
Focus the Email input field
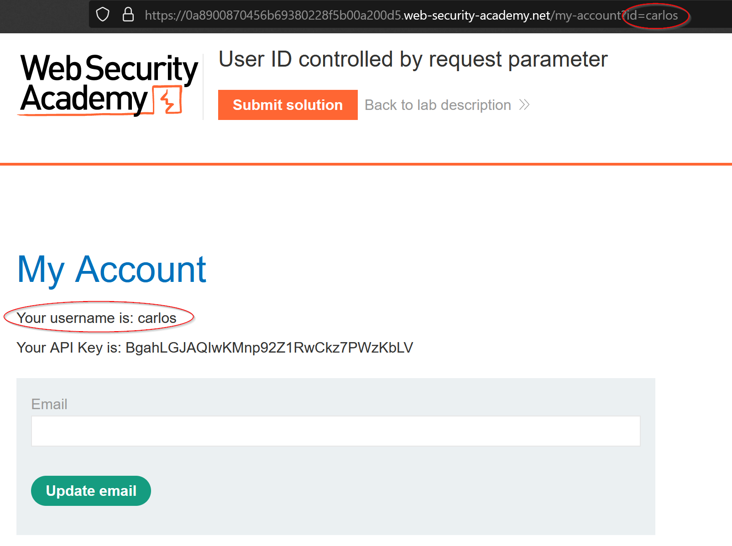tap(335, 431)
